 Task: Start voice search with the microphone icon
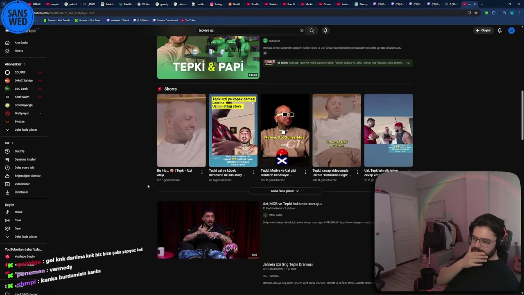(325, 30)
